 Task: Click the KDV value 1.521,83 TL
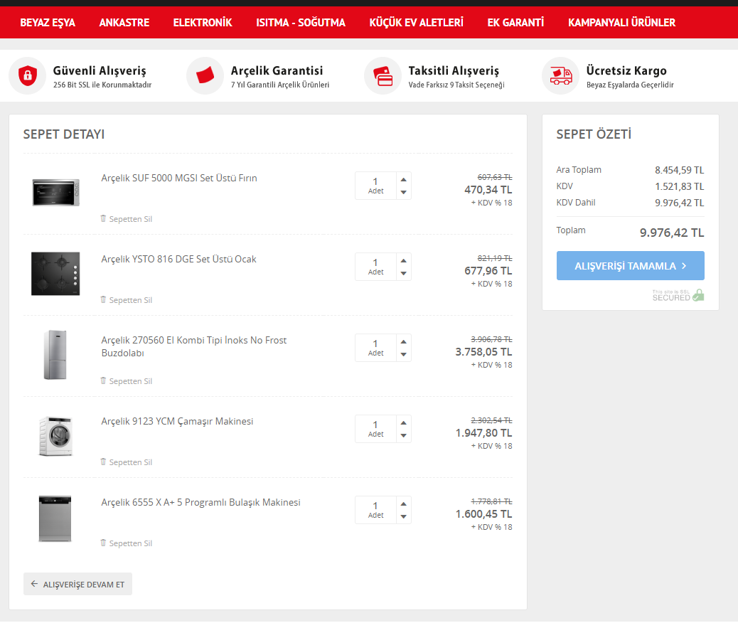coord(679,186)
